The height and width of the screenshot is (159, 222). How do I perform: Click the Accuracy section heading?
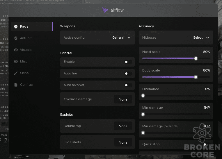[x=146, y=26]
